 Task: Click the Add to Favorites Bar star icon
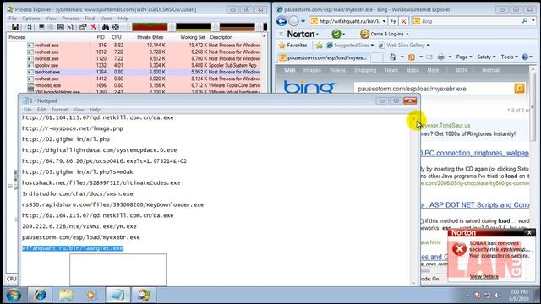[320, 45]
